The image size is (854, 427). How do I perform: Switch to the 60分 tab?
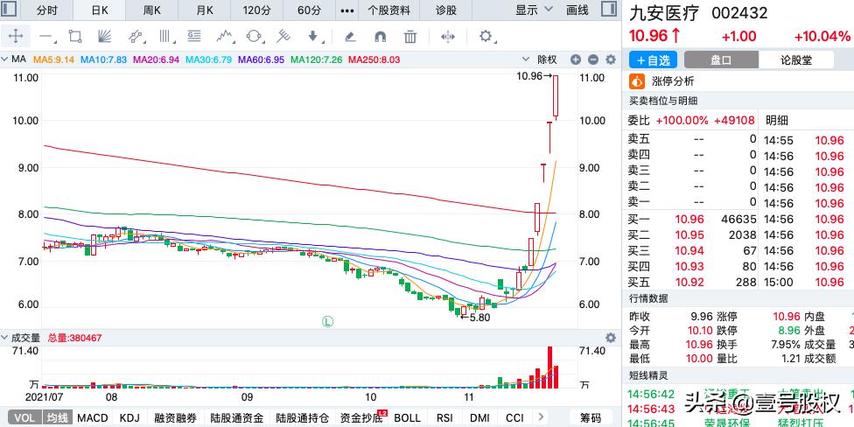pos(310,10)
